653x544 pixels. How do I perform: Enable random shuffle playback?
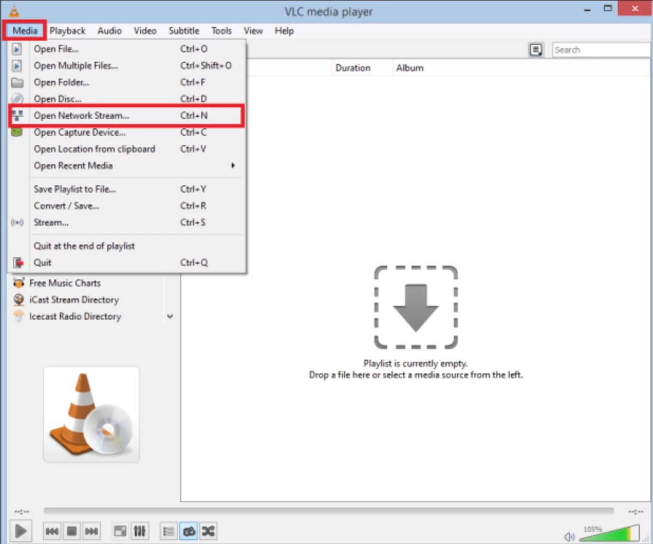coord(208,531)
